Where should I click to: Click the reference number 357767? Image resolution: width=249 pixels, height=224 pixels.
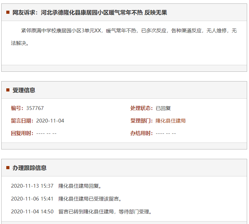35,108
